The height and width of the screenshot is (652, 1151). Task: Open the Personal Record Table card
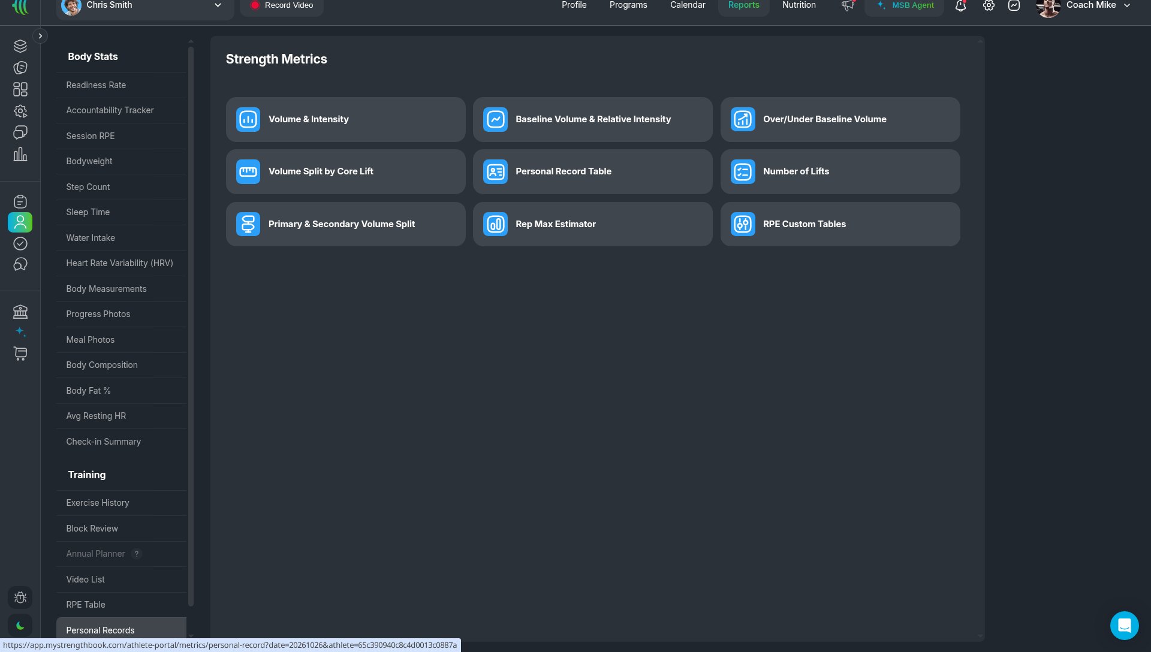coord(593,171)
